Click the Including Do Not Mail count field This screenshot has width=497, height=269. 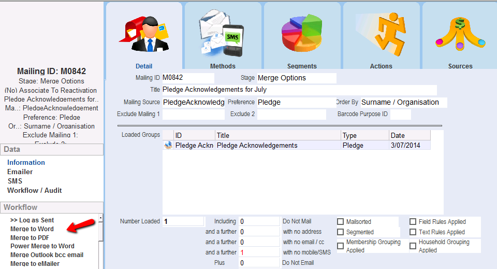[259, 221]
